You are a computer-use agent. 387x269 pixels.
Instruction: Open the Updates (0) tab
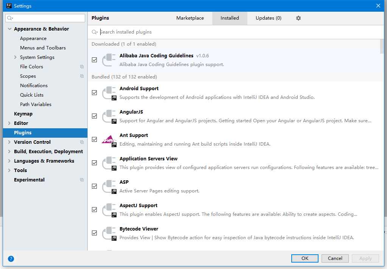click(x=268, y=18)
